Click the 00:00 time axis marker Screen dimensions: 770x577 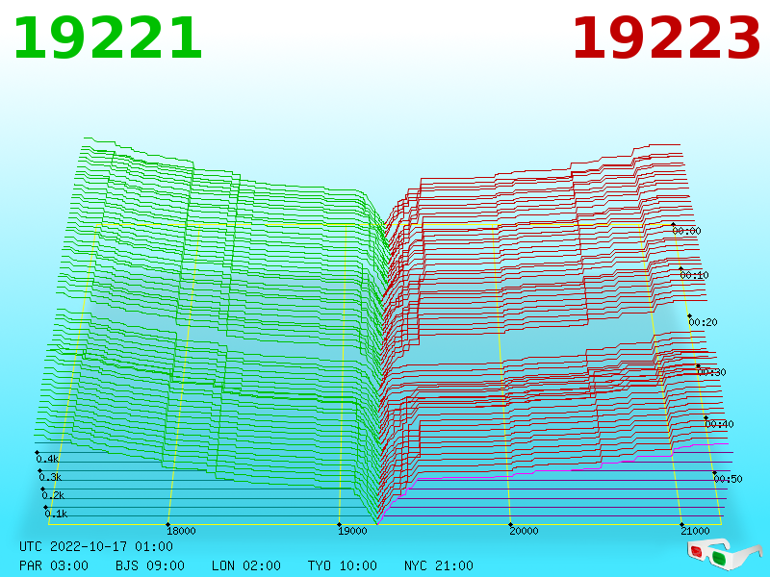(x=686, y=231)
